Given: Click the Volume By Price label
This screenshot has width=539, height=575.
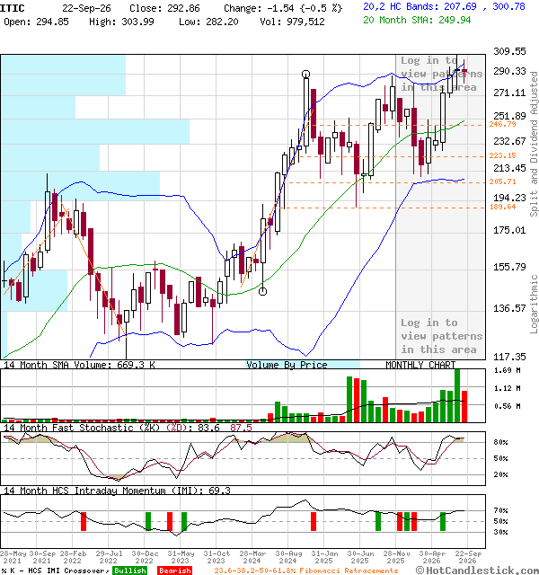Looking at the screenshot, I should (287, 365).
